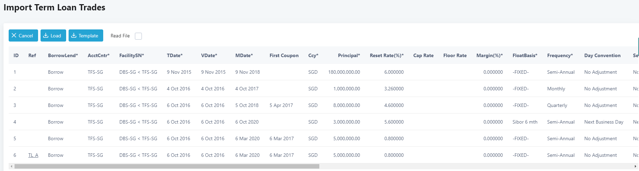Click the horizontal scrollbar's left arrow
The width and height of the screenshot is (639, 171).
click(x=11, y=166)
